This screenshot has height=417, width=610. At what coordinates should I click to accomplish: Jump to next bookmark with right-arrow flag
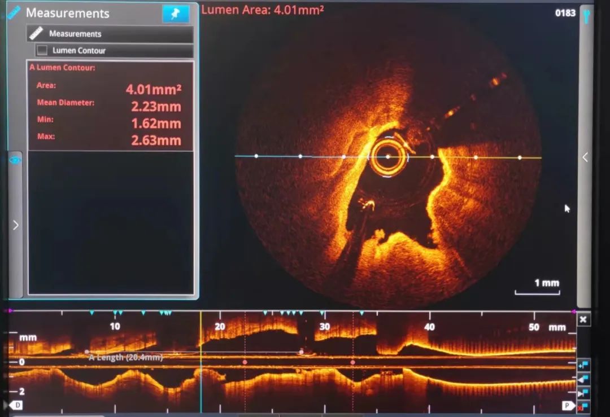(x=583, y=392)
